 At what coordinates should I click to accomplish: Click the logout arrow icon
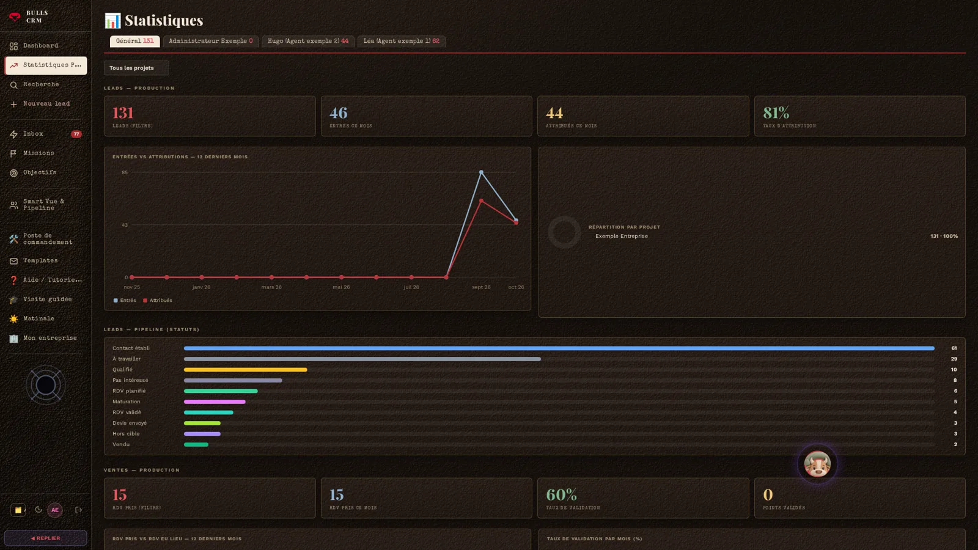pos(78,510)
